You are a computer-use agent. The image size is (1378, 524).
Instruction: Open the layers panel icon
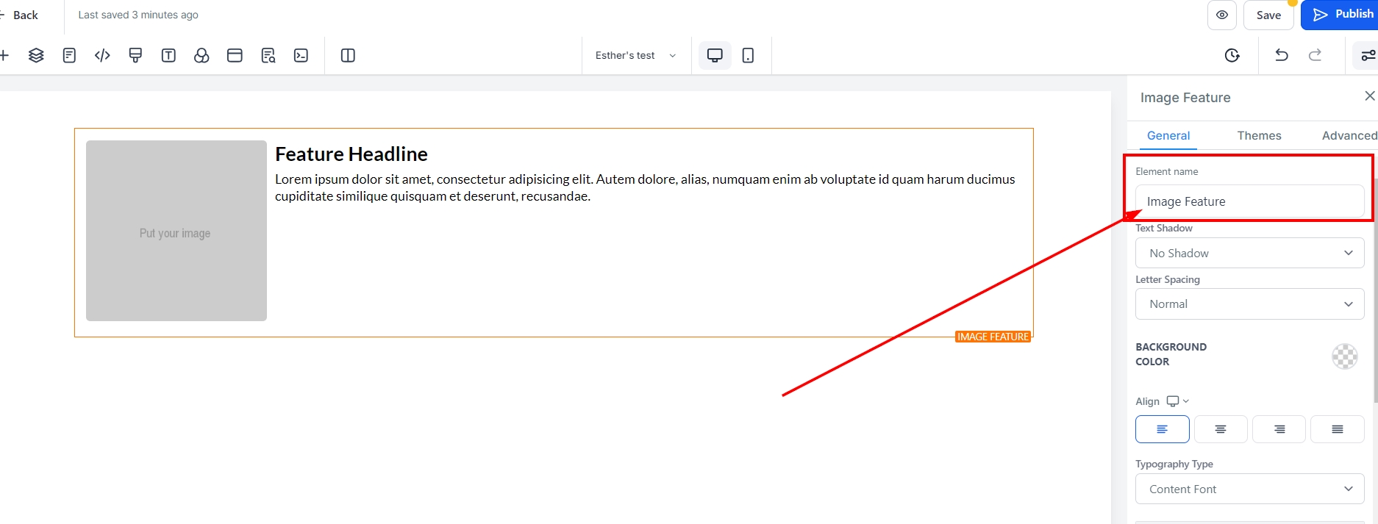(36, 55)
